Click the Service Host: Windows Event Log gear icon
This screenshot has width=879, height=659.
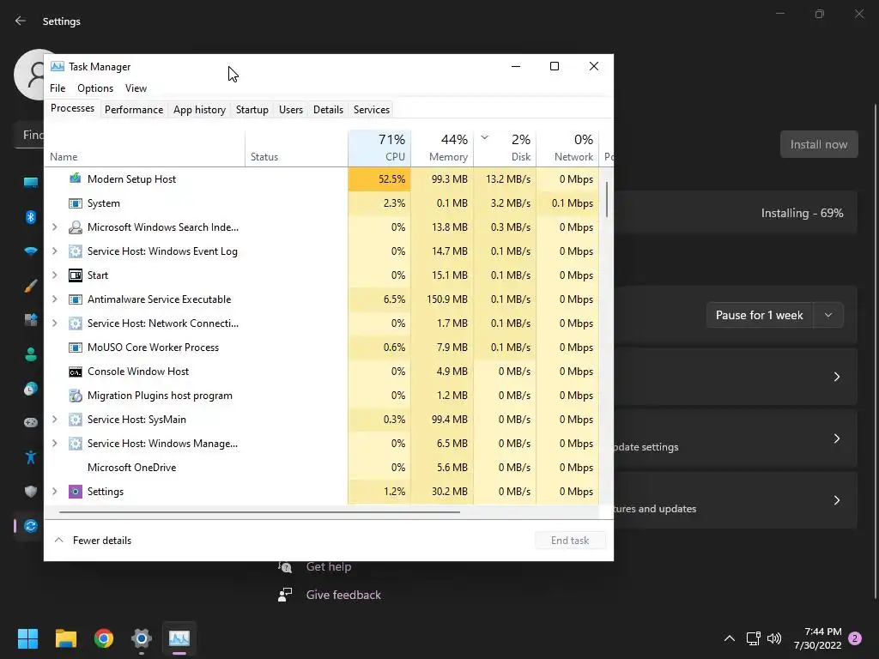point(76,251)
